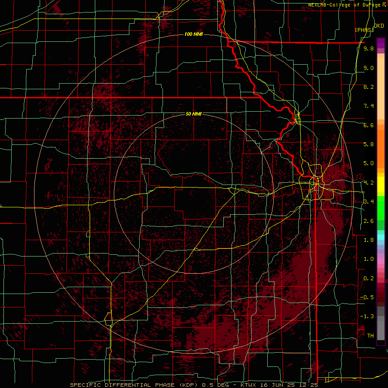
Task: Click the 6.6 value on the color scale
Action: click(x=369, y=125)
